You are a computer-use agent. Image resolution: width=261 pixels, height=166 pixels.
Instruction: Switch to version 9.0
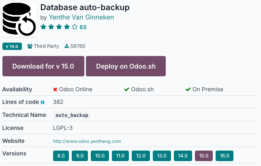[x=80, y=156]
